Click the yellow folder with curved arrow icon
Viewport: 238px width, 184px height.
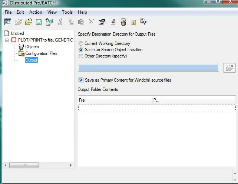(x=29, y=22)
